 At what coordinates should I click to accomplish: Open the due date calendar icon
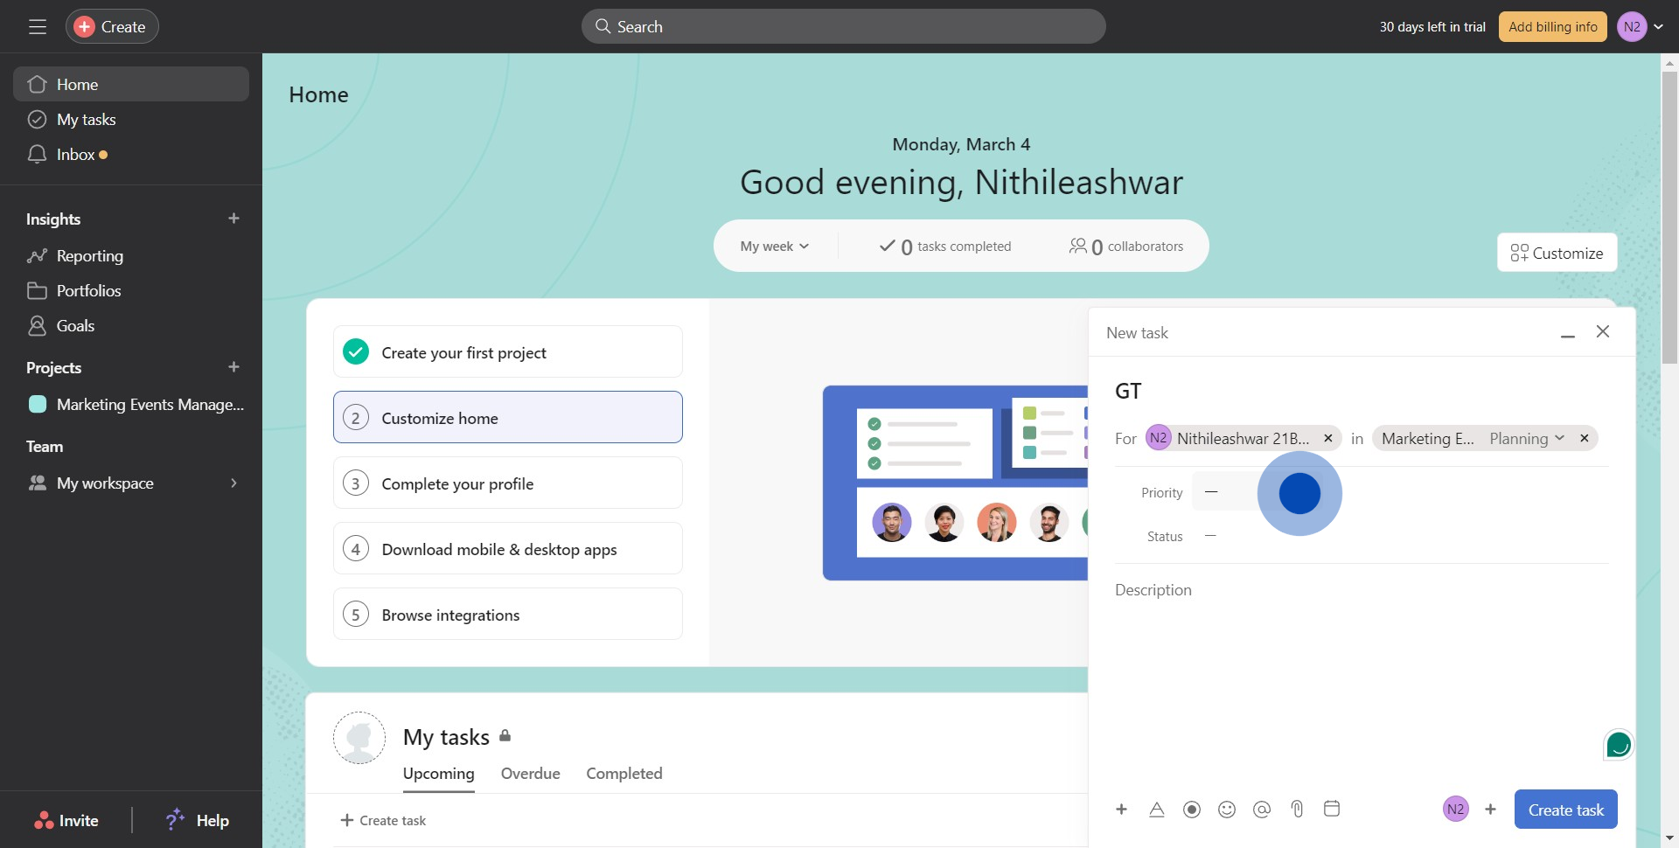coord(1332,809)
